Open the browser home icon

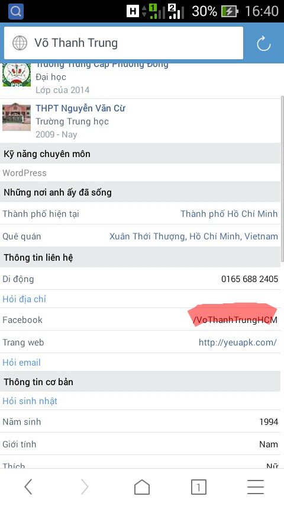click(x=142, y=487)
